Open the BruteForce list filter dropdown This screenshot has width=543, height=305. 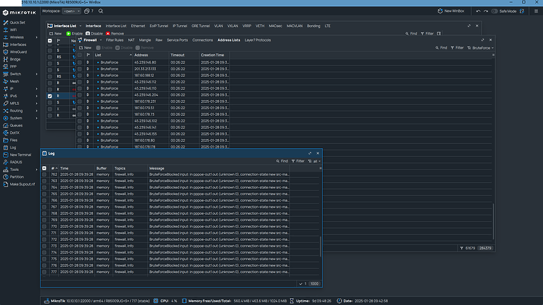pyautogui.click(x=480, y=48)
